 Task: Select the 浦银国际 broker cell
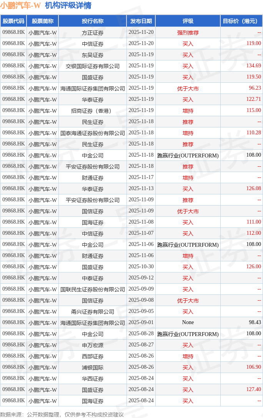pyautogui.click(x=93, y=367)
